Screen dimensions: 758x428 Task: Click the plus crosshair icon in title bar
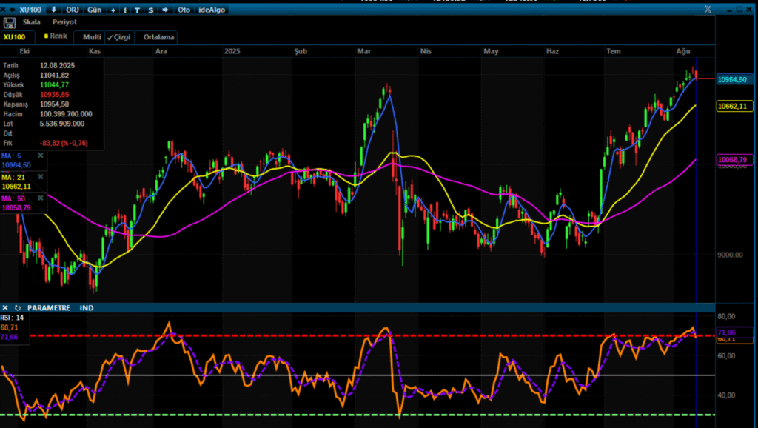pyautogui.click(x=113, y=10)
